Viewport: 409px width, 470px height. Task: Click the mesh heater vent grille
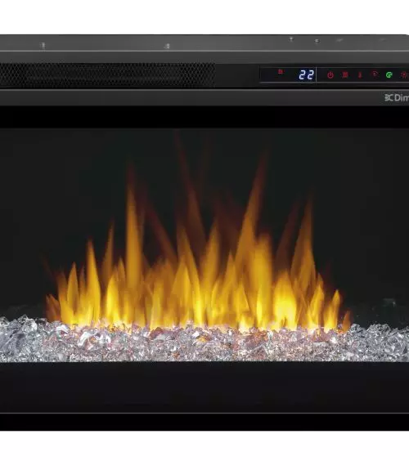coord(107,75)
